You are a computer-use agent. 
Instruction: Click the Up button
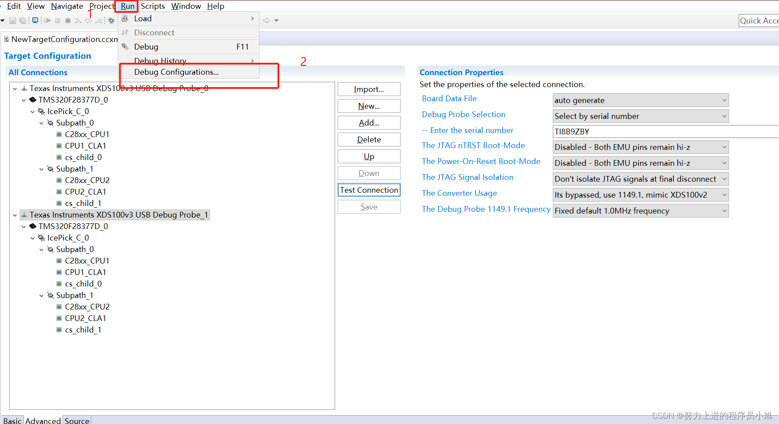tap(369, 157)
